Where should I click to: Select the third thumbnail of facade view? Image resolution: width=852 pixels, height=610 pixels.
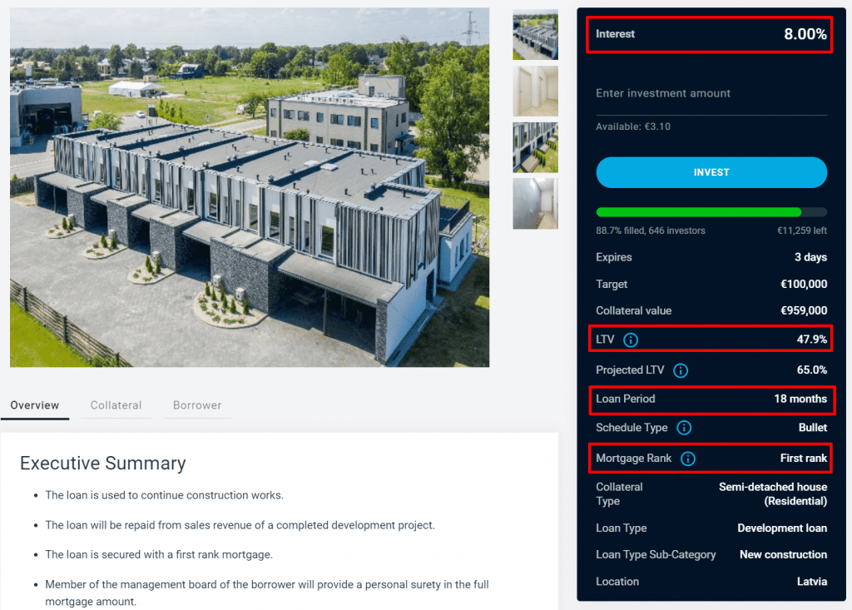pos(535,147)
